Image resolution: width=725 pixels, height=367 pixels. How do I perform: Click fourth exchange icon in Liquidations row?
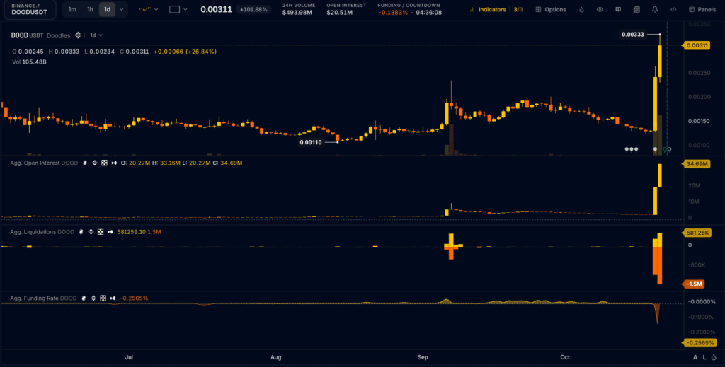pos(110,232)
